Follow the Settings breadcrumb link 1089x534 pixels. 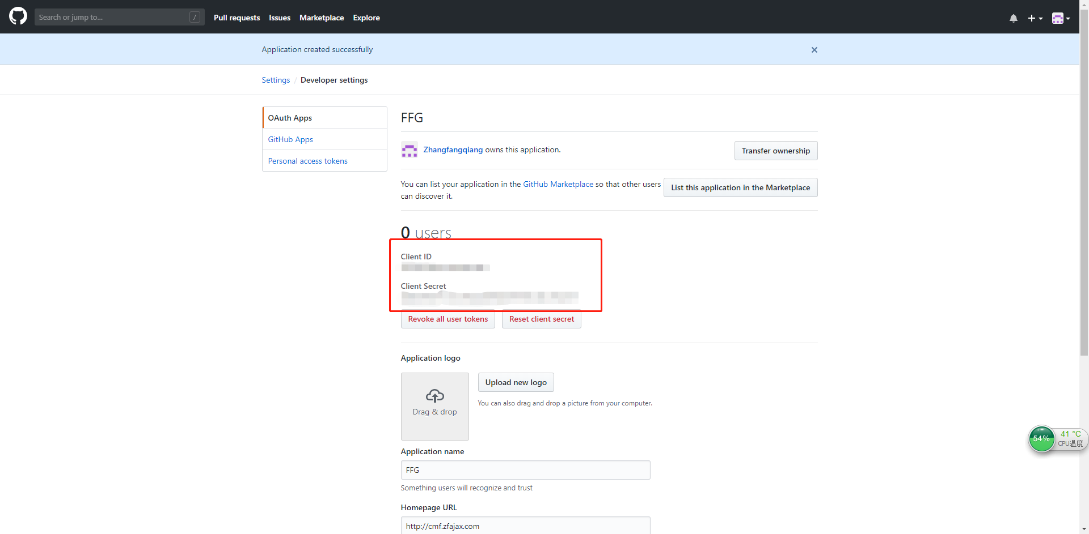point(276,80)
